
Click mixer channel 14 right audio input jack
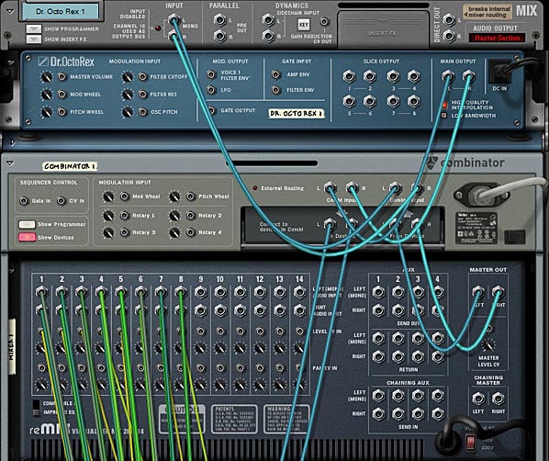pyautogui.click(x=299, y=310)
